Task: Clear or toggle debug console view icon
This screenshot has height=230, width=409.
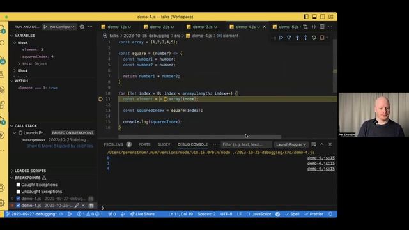Action: click(x=314, y=144)
